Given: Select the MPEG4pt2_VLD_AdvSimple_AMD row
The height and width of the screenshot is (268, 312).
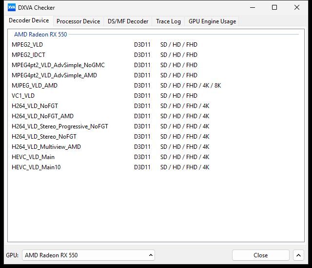Looking at the screenshot, I should click(156, 75).
